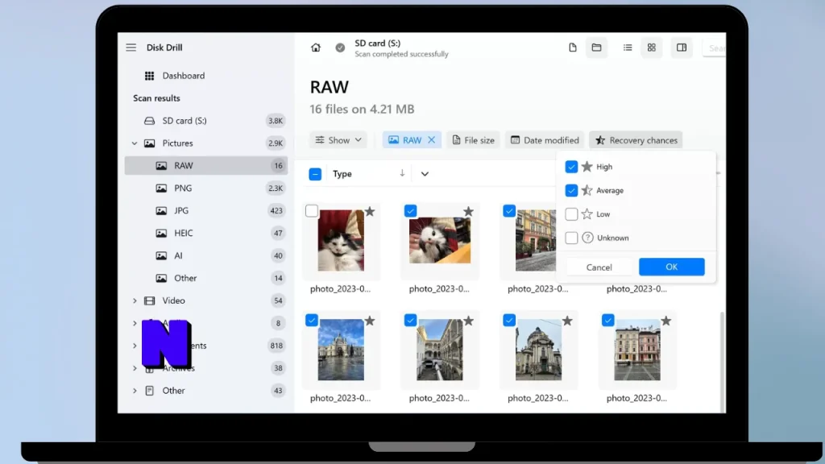Image resolution: width=825 pixels, height=464 pixels.
Task: Switch to file view icon
Action: point(573,48)
